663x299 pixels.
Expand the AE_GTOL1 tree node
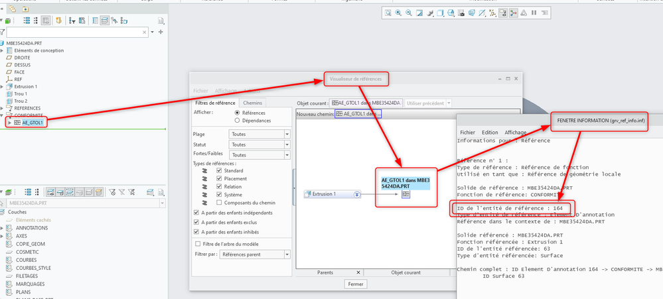9,123
